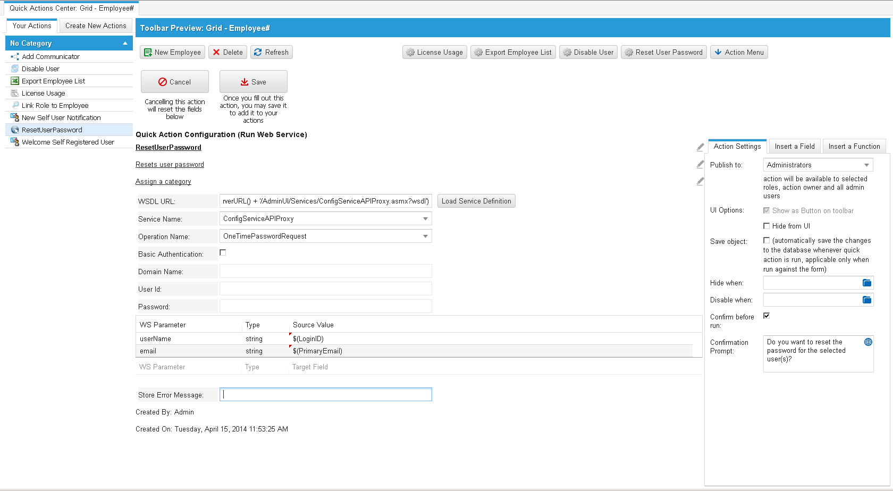The height and width of the screenshot is (491, 893).
Task: Click the Store Error Message input field
Action: [325, 394]
